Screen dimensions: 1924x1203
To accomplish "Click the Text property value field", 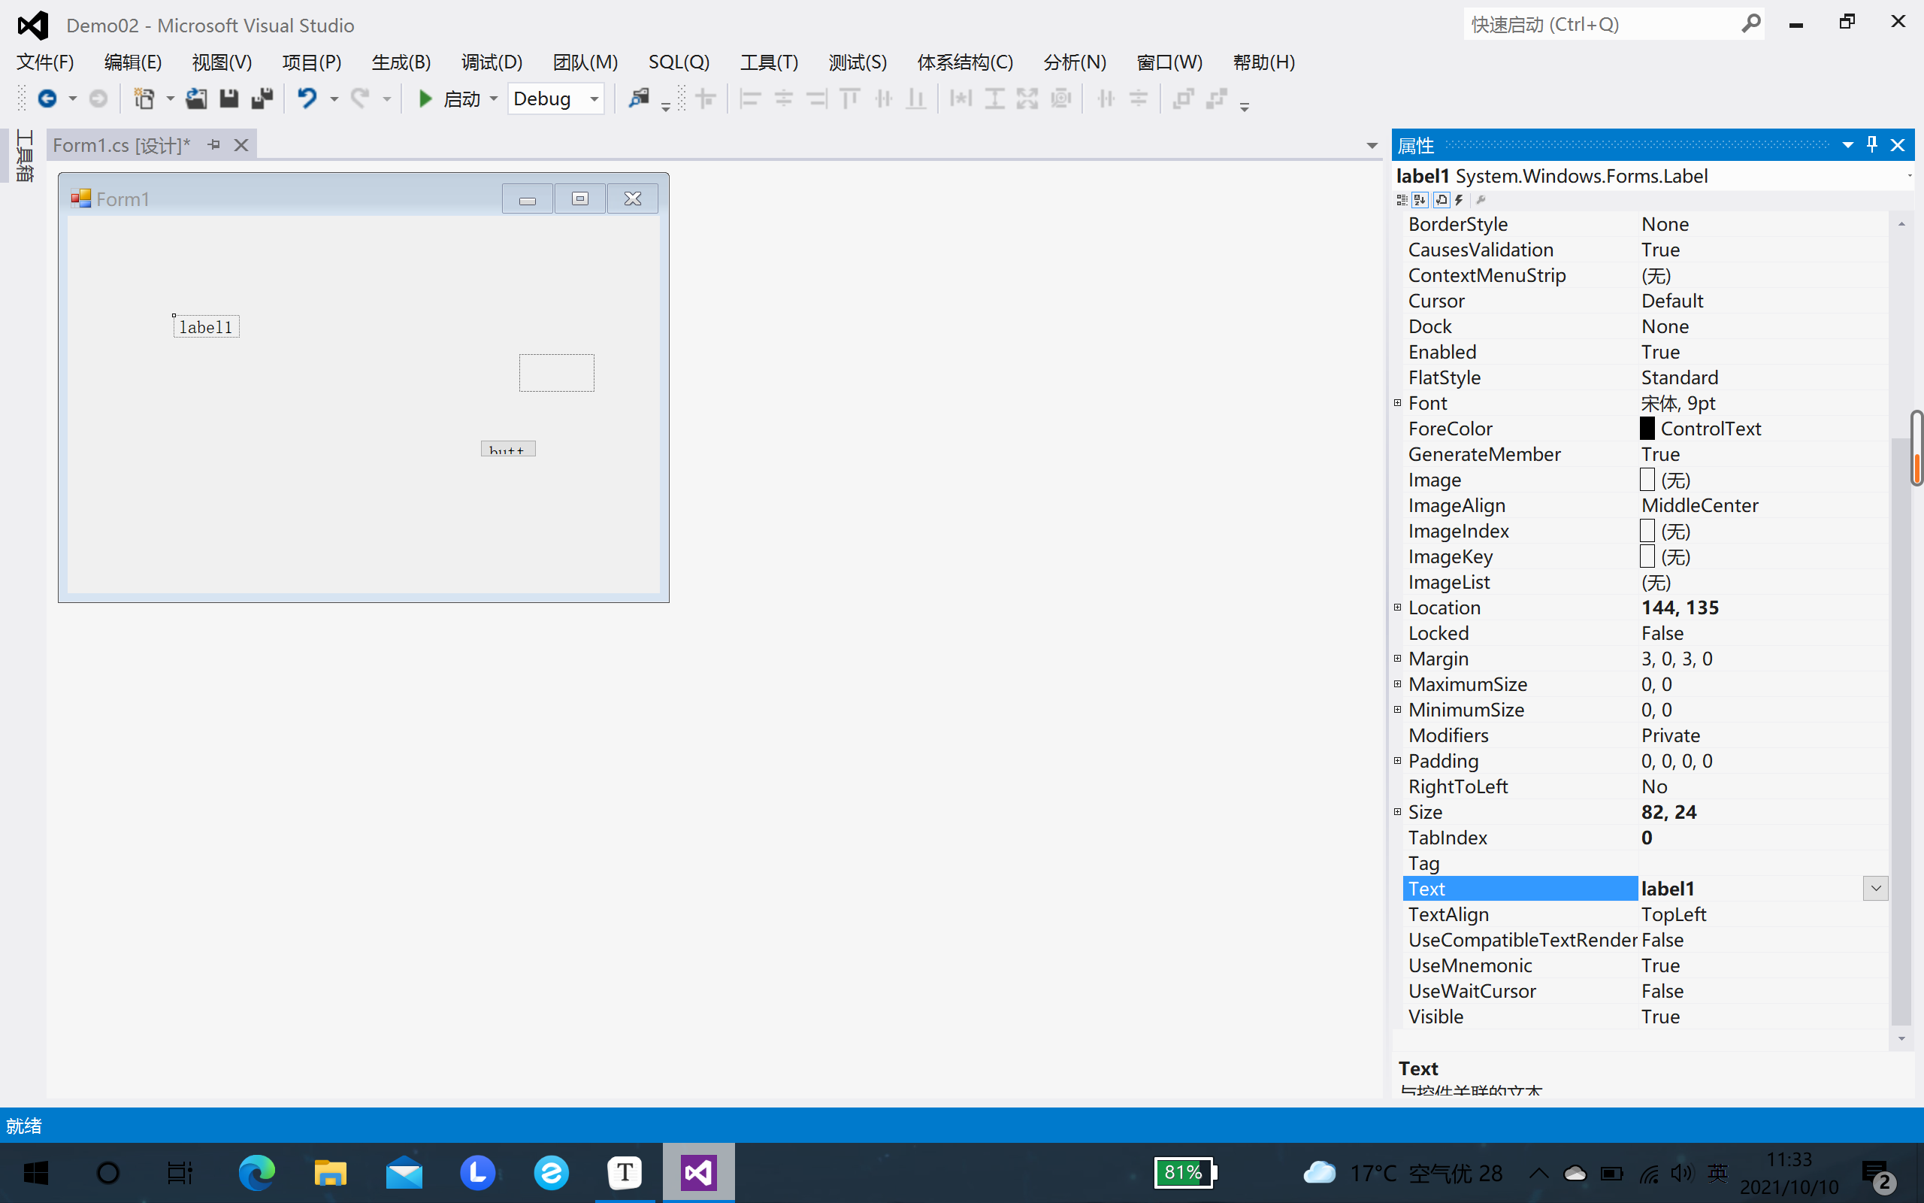I will tap(1749, 888).
